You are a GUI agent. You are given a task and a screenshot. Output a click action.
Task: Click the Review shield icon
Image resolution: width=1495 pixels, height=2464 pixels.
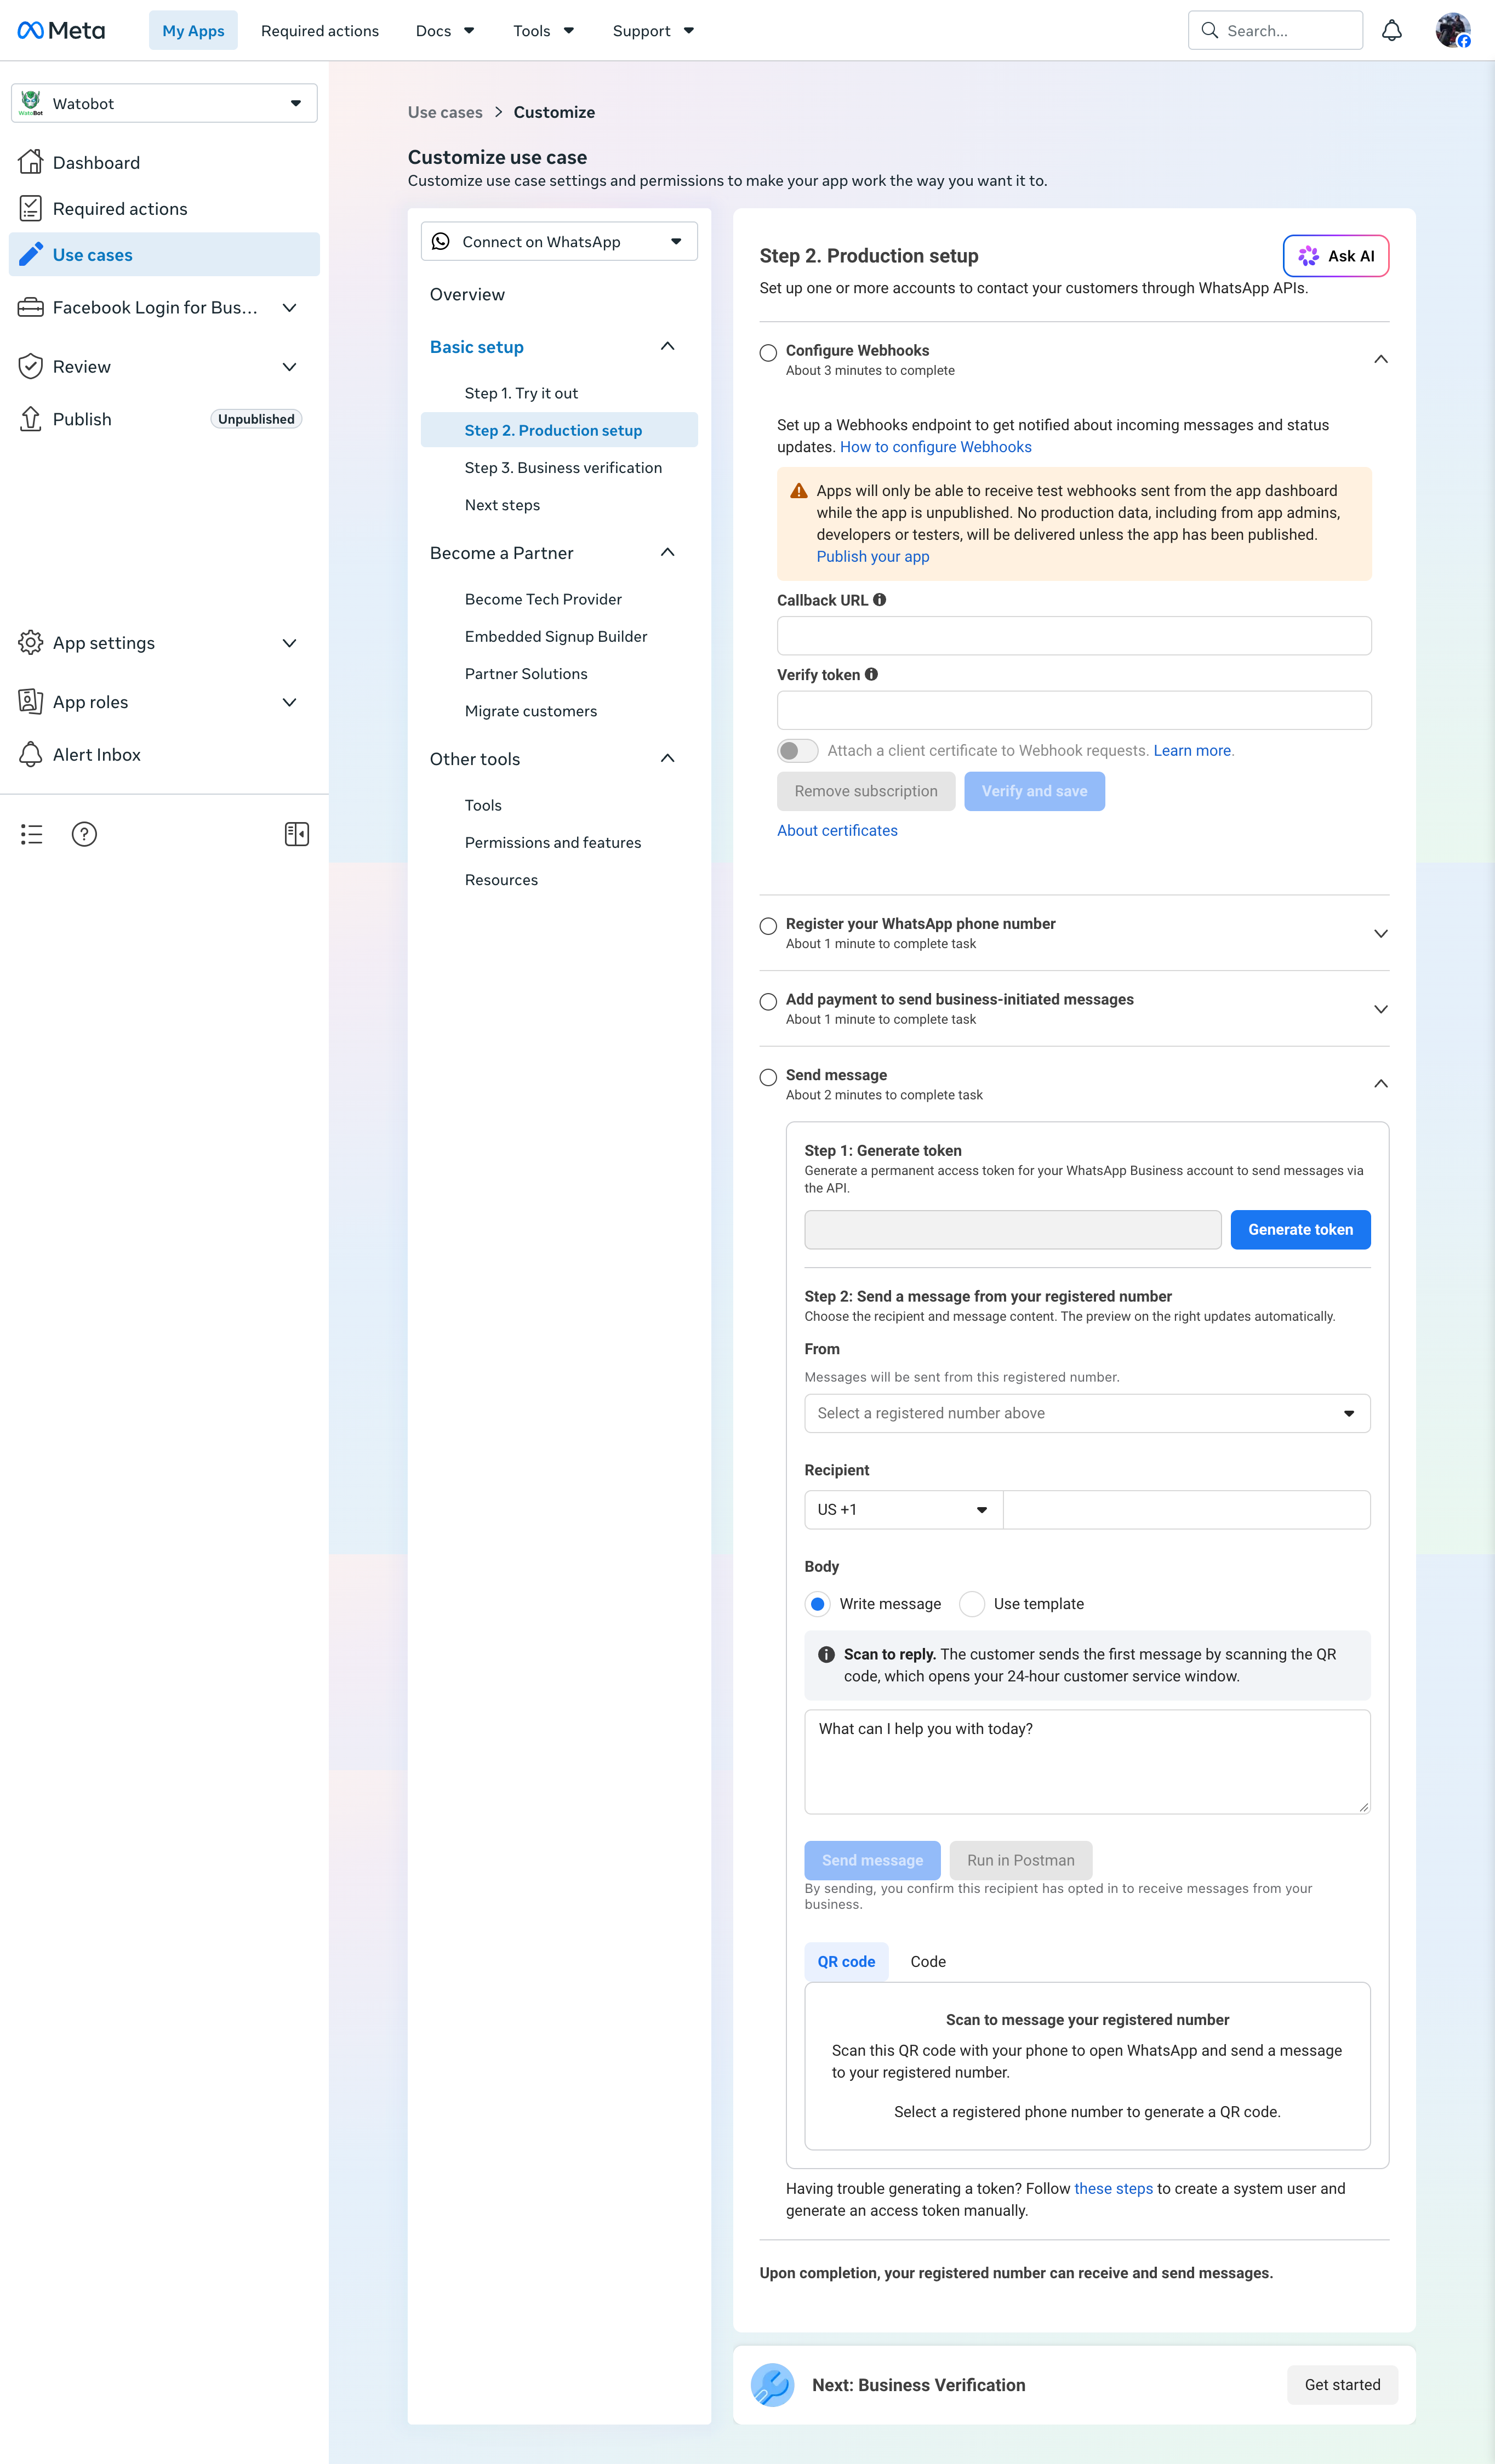point(31,366)
